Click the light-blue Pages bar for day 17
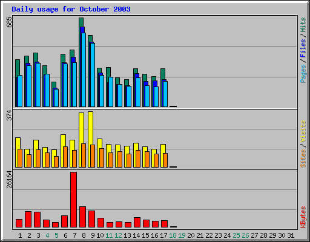Viewport: 310px width, 242px height. click(x=165, y=94)
